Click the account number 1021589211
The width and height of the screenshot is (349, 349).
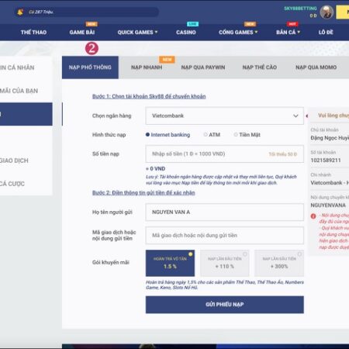(x=326, y=161)
